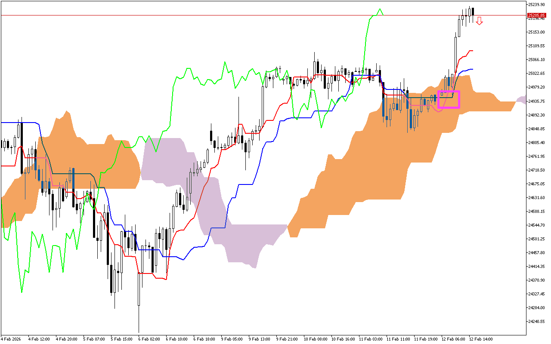Viewport: 551px width, 344px height.
Task: Pick the 9 Feb 13:00 time label
Action: 259,339
